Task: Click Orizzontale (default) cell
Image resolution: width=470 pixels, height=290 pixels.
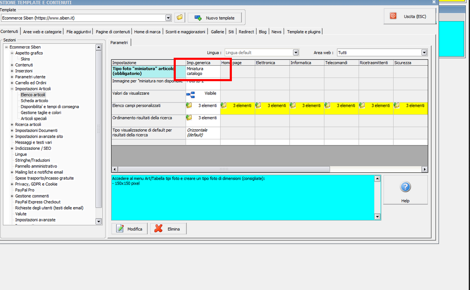Action: click(x=203, y=133)
